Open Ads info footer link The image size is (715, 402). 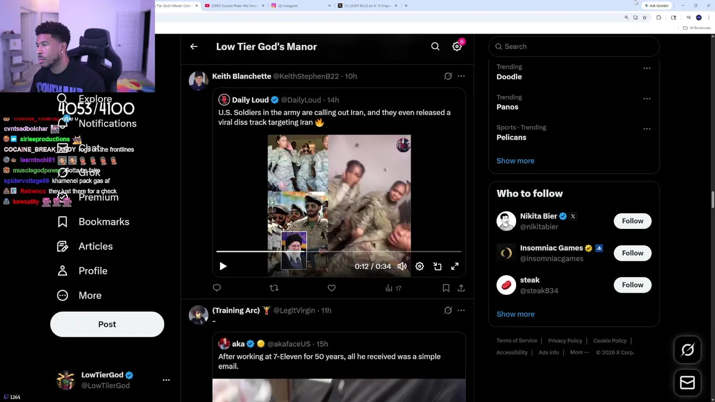click(x=549, y=352)
